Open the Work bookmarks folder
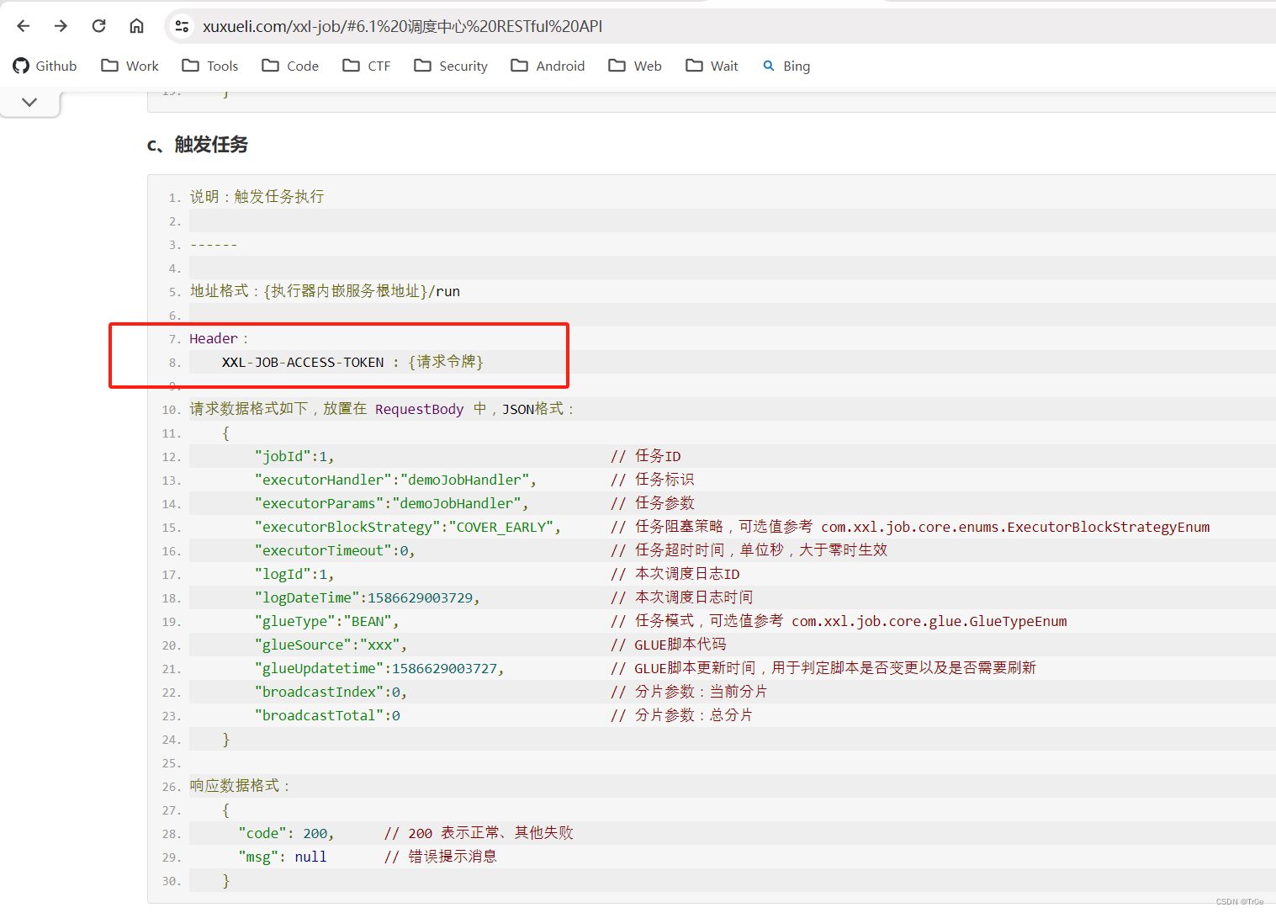Image resolution: width=1276 pixels, height=913 pixels. point(130,66)
